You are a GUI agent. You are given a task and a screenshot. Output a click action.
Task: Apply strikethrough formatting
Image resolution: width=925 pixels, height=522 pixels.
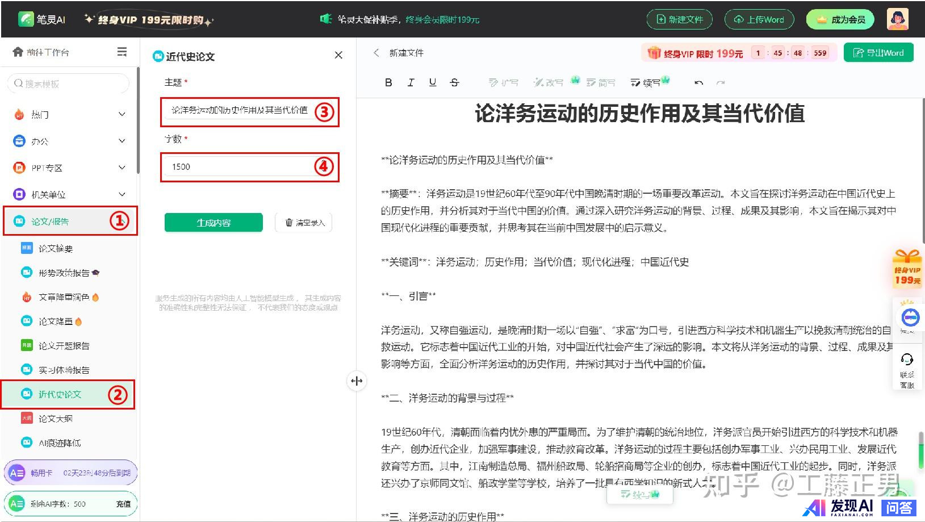pos(454,82)
